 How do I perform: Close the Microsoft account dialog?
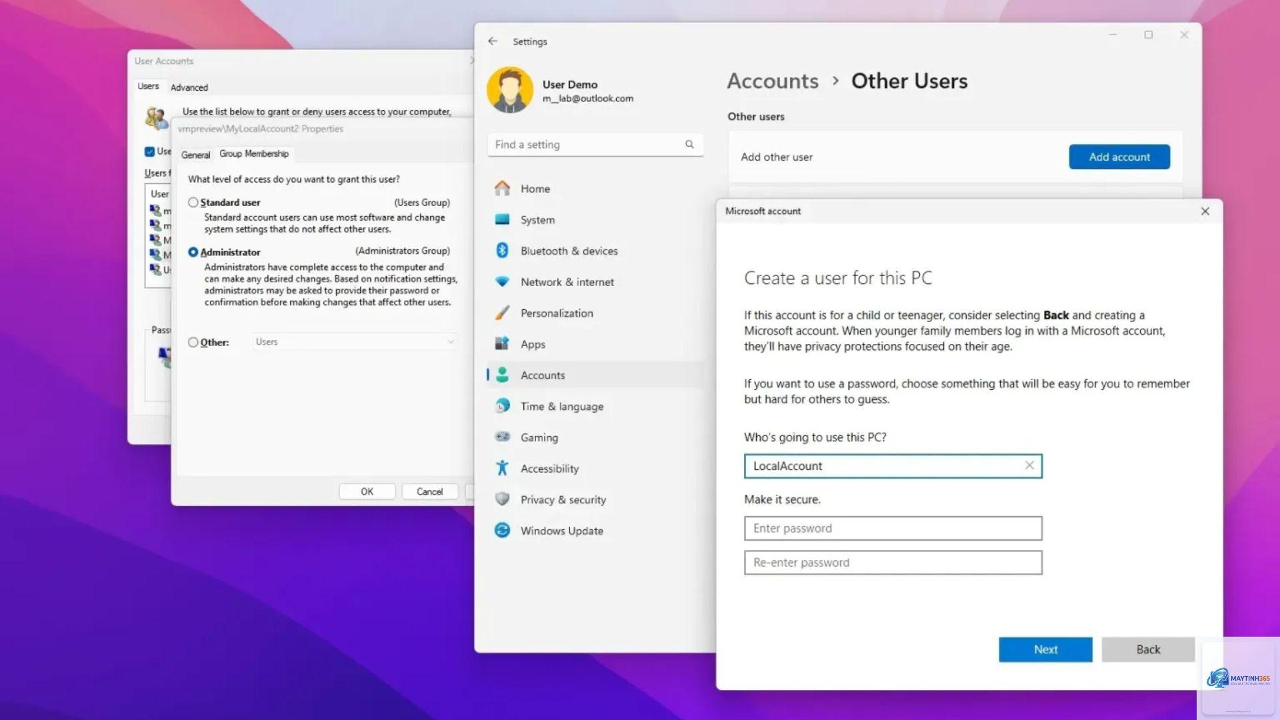point(1205,211)
